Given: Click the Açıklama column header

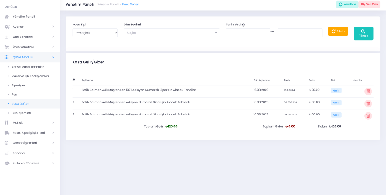Looking at the screenshot, I should pos(87,80).
